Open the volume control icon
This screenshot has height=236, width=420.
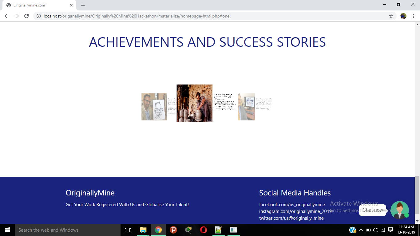pyautogui.click(x=376, y=230)
